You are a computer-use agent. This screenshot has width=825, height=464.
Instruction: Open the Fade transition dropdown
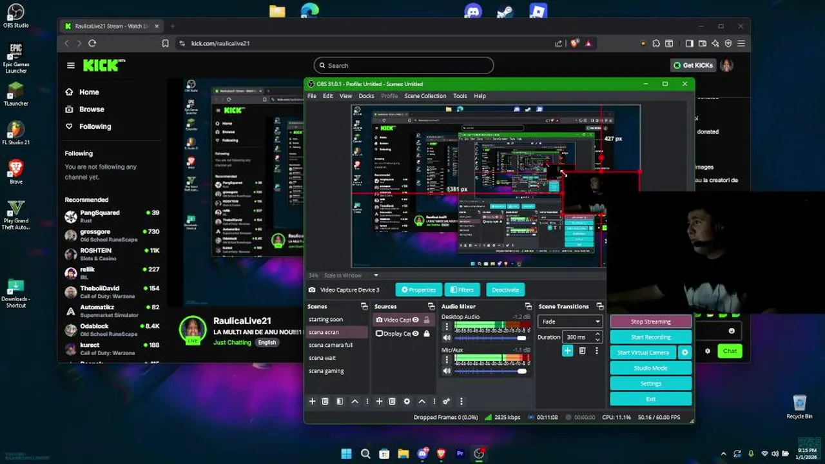(x=571, y=322)
